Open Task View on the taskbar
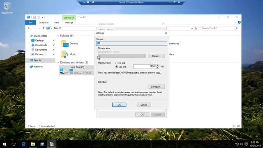Viewport: 263px width, 148px height. pyautogui.click(x=14, y=144)
